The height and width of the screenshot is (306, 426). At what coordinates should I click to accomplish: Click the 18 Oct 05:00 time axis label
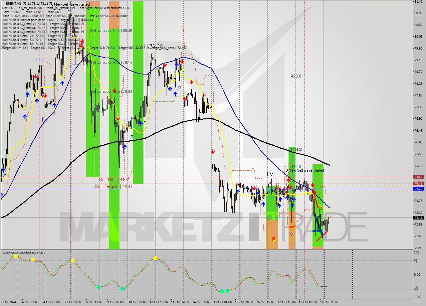[x=308, y=302]
